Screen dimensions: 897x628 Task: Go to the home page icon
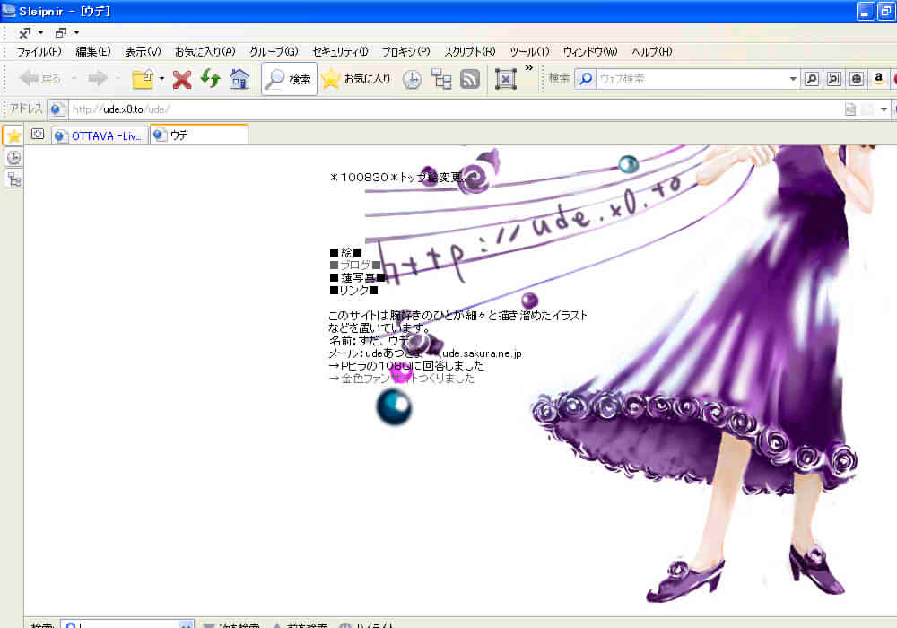(239, 79)
